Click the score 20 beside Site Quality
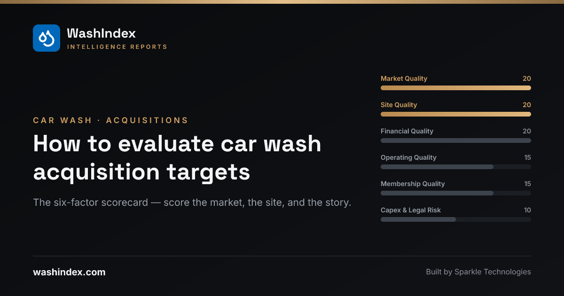This screenshot has width=564, height=296. point(527,105)
